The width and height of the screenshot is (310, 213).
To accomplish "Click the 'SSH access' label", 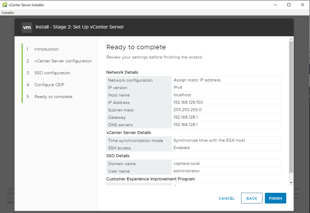I will click(x=119, y=148).
